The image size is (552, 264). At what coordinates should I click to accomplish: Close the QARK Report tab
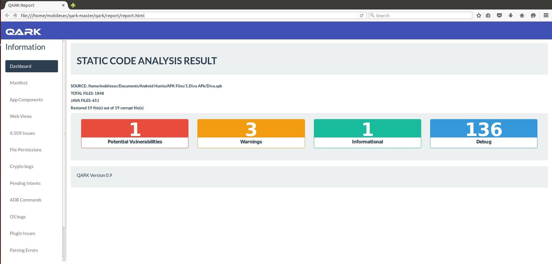[63, 5]
